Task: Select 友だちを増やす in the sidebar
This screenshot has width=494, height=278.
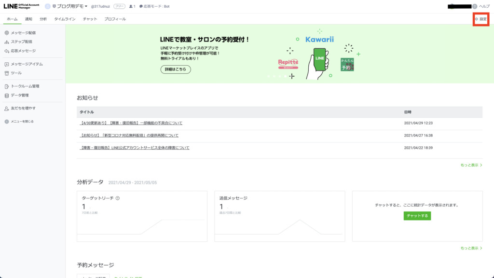Action: tap(23, 108)
